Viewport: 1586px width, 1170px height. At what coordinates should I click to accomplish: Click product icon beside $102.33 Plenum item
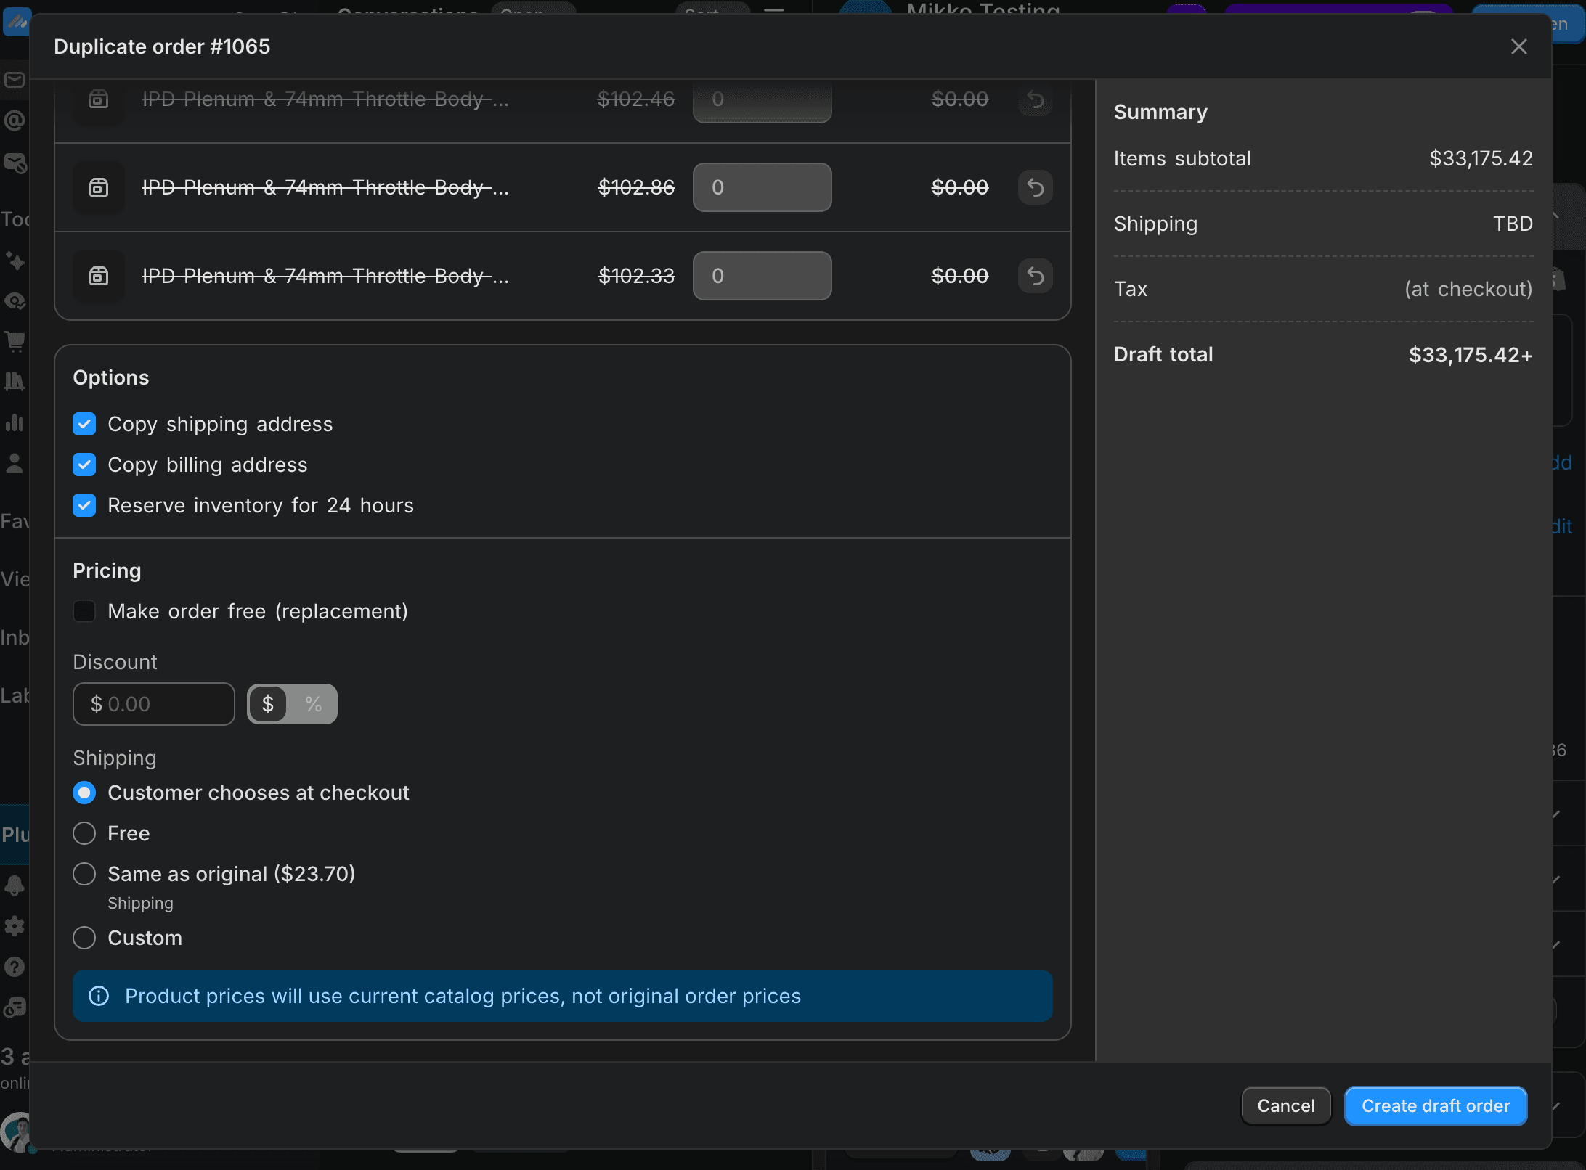(x=99, y=277)
